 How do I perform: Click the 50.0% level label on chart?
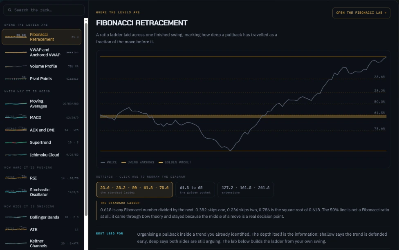(x=379, y=102)
